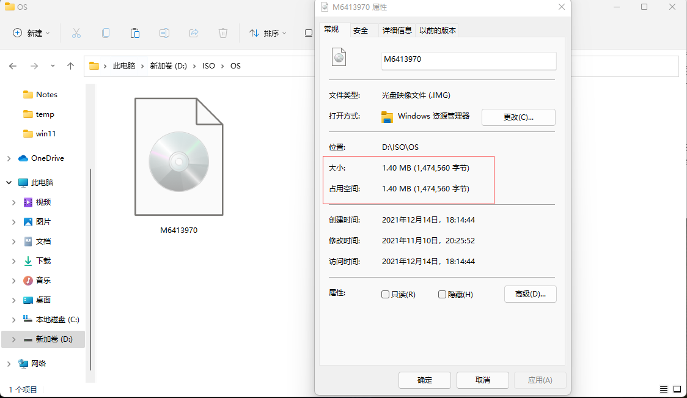This screenshot has height=398, width=687.
Task: Click the 更改(C)... button
Action: coord(518,117)
